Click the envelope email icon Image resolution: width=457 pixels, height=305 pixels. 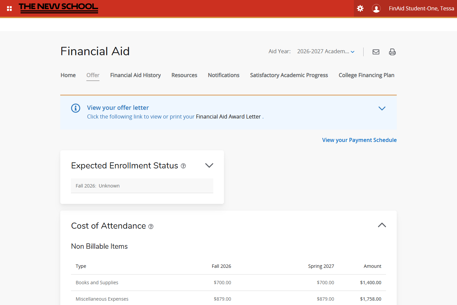click(x=376, y=52)
